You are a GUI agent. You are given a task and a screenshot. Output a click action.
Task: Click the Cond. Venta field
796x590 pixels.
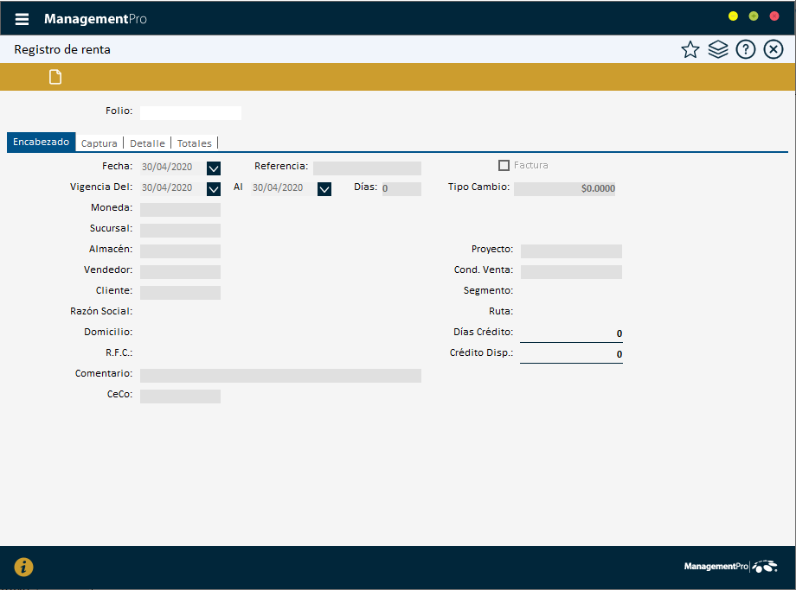(x=571, y=272)
